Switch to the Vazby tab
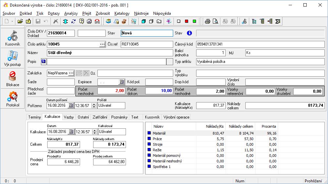Image resolution: width=328 pixels, height=184 pixels. coord(69,117)
